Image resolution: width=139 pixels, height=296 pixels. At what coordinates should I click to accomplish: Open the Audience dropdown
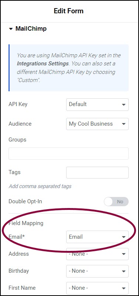[x=97, y=124]
